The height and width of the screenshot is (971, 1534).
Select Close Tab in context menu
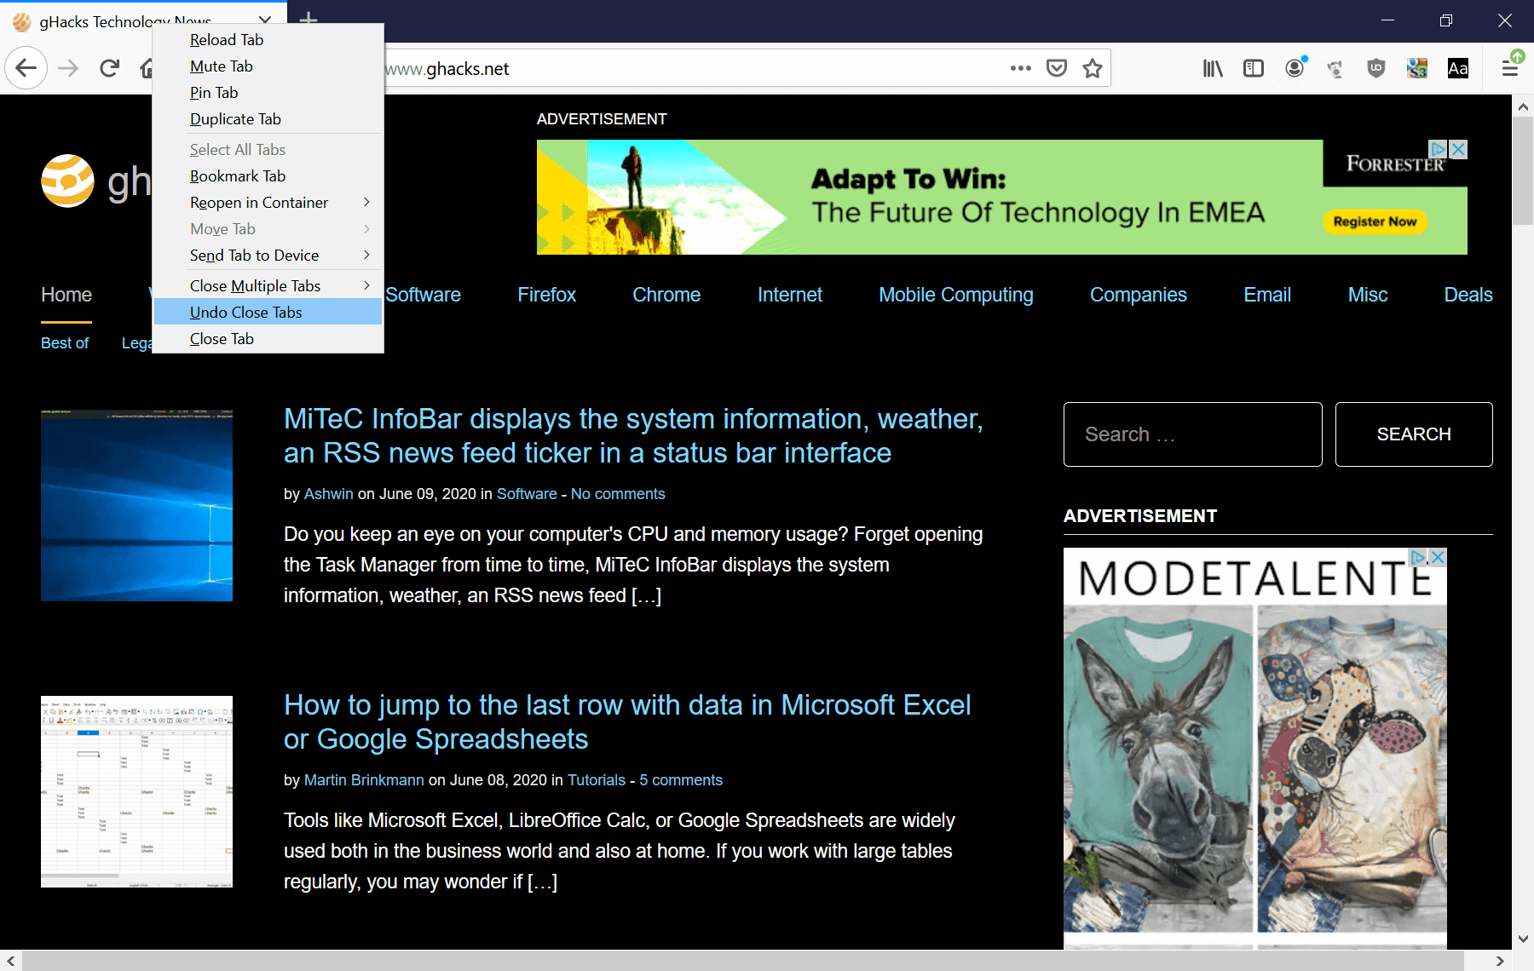pyautogui.click(x=268, y=339)
